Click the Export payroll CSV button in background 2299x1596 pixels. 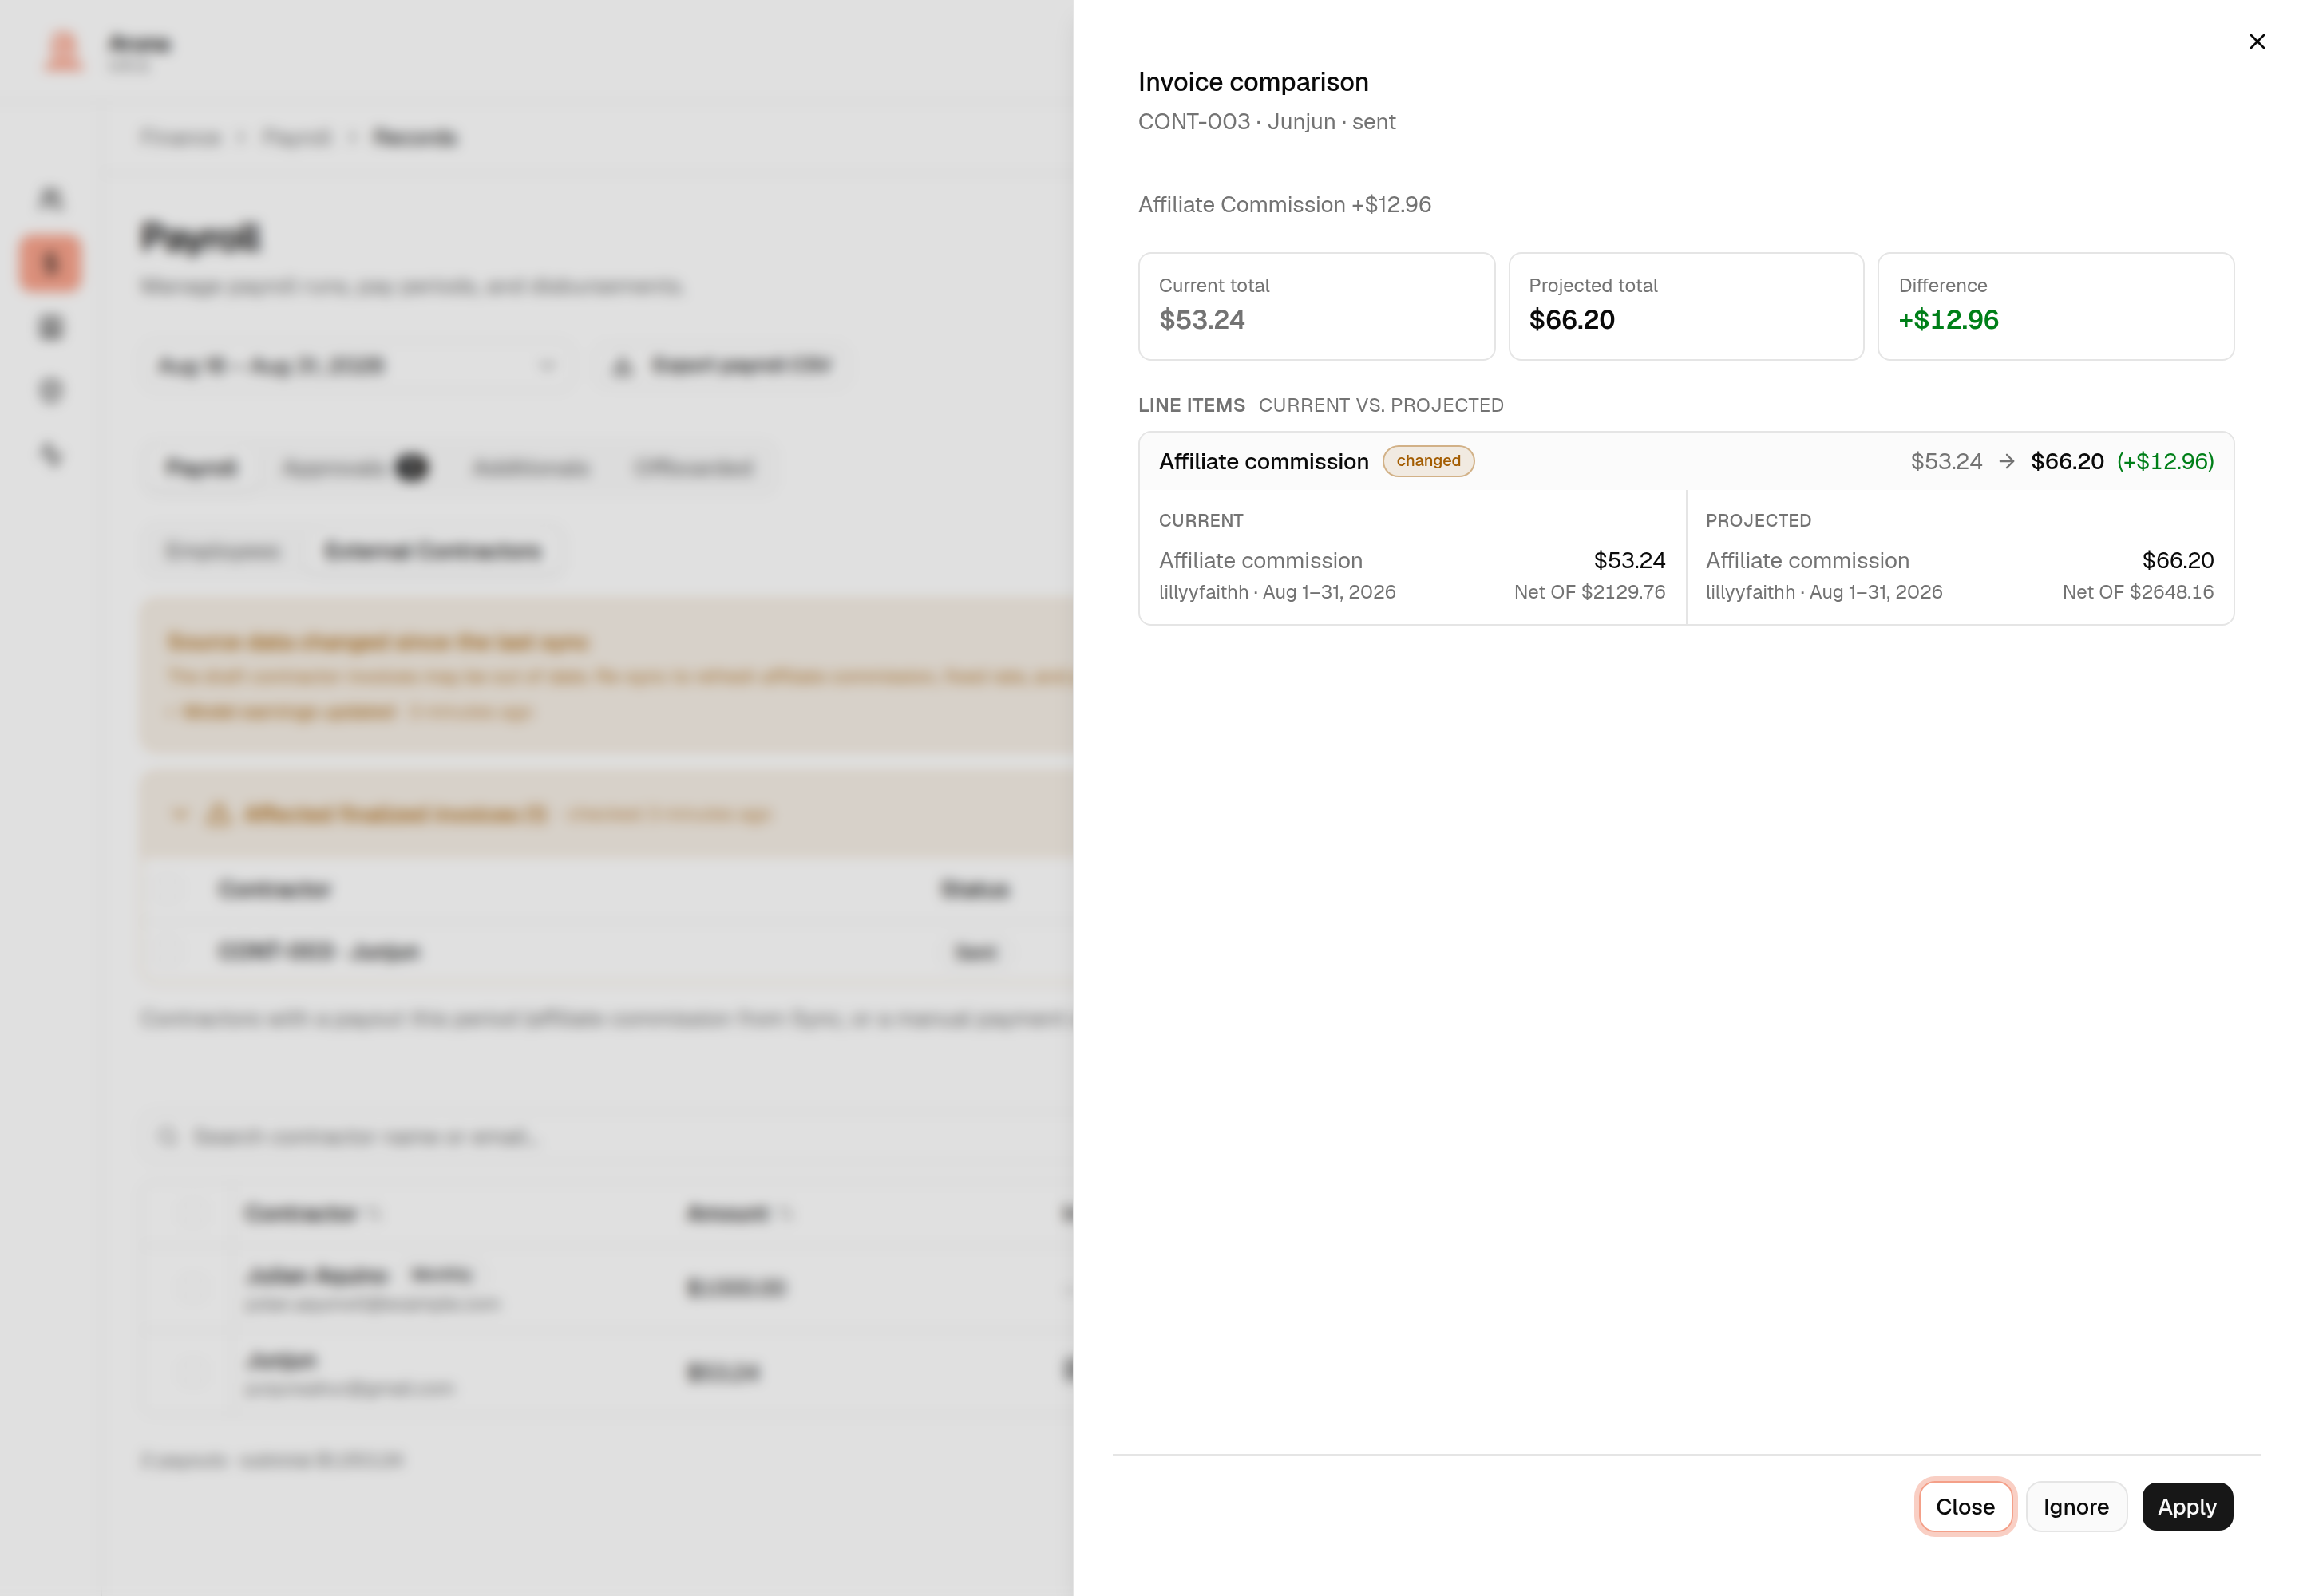(x=724, y=365)
